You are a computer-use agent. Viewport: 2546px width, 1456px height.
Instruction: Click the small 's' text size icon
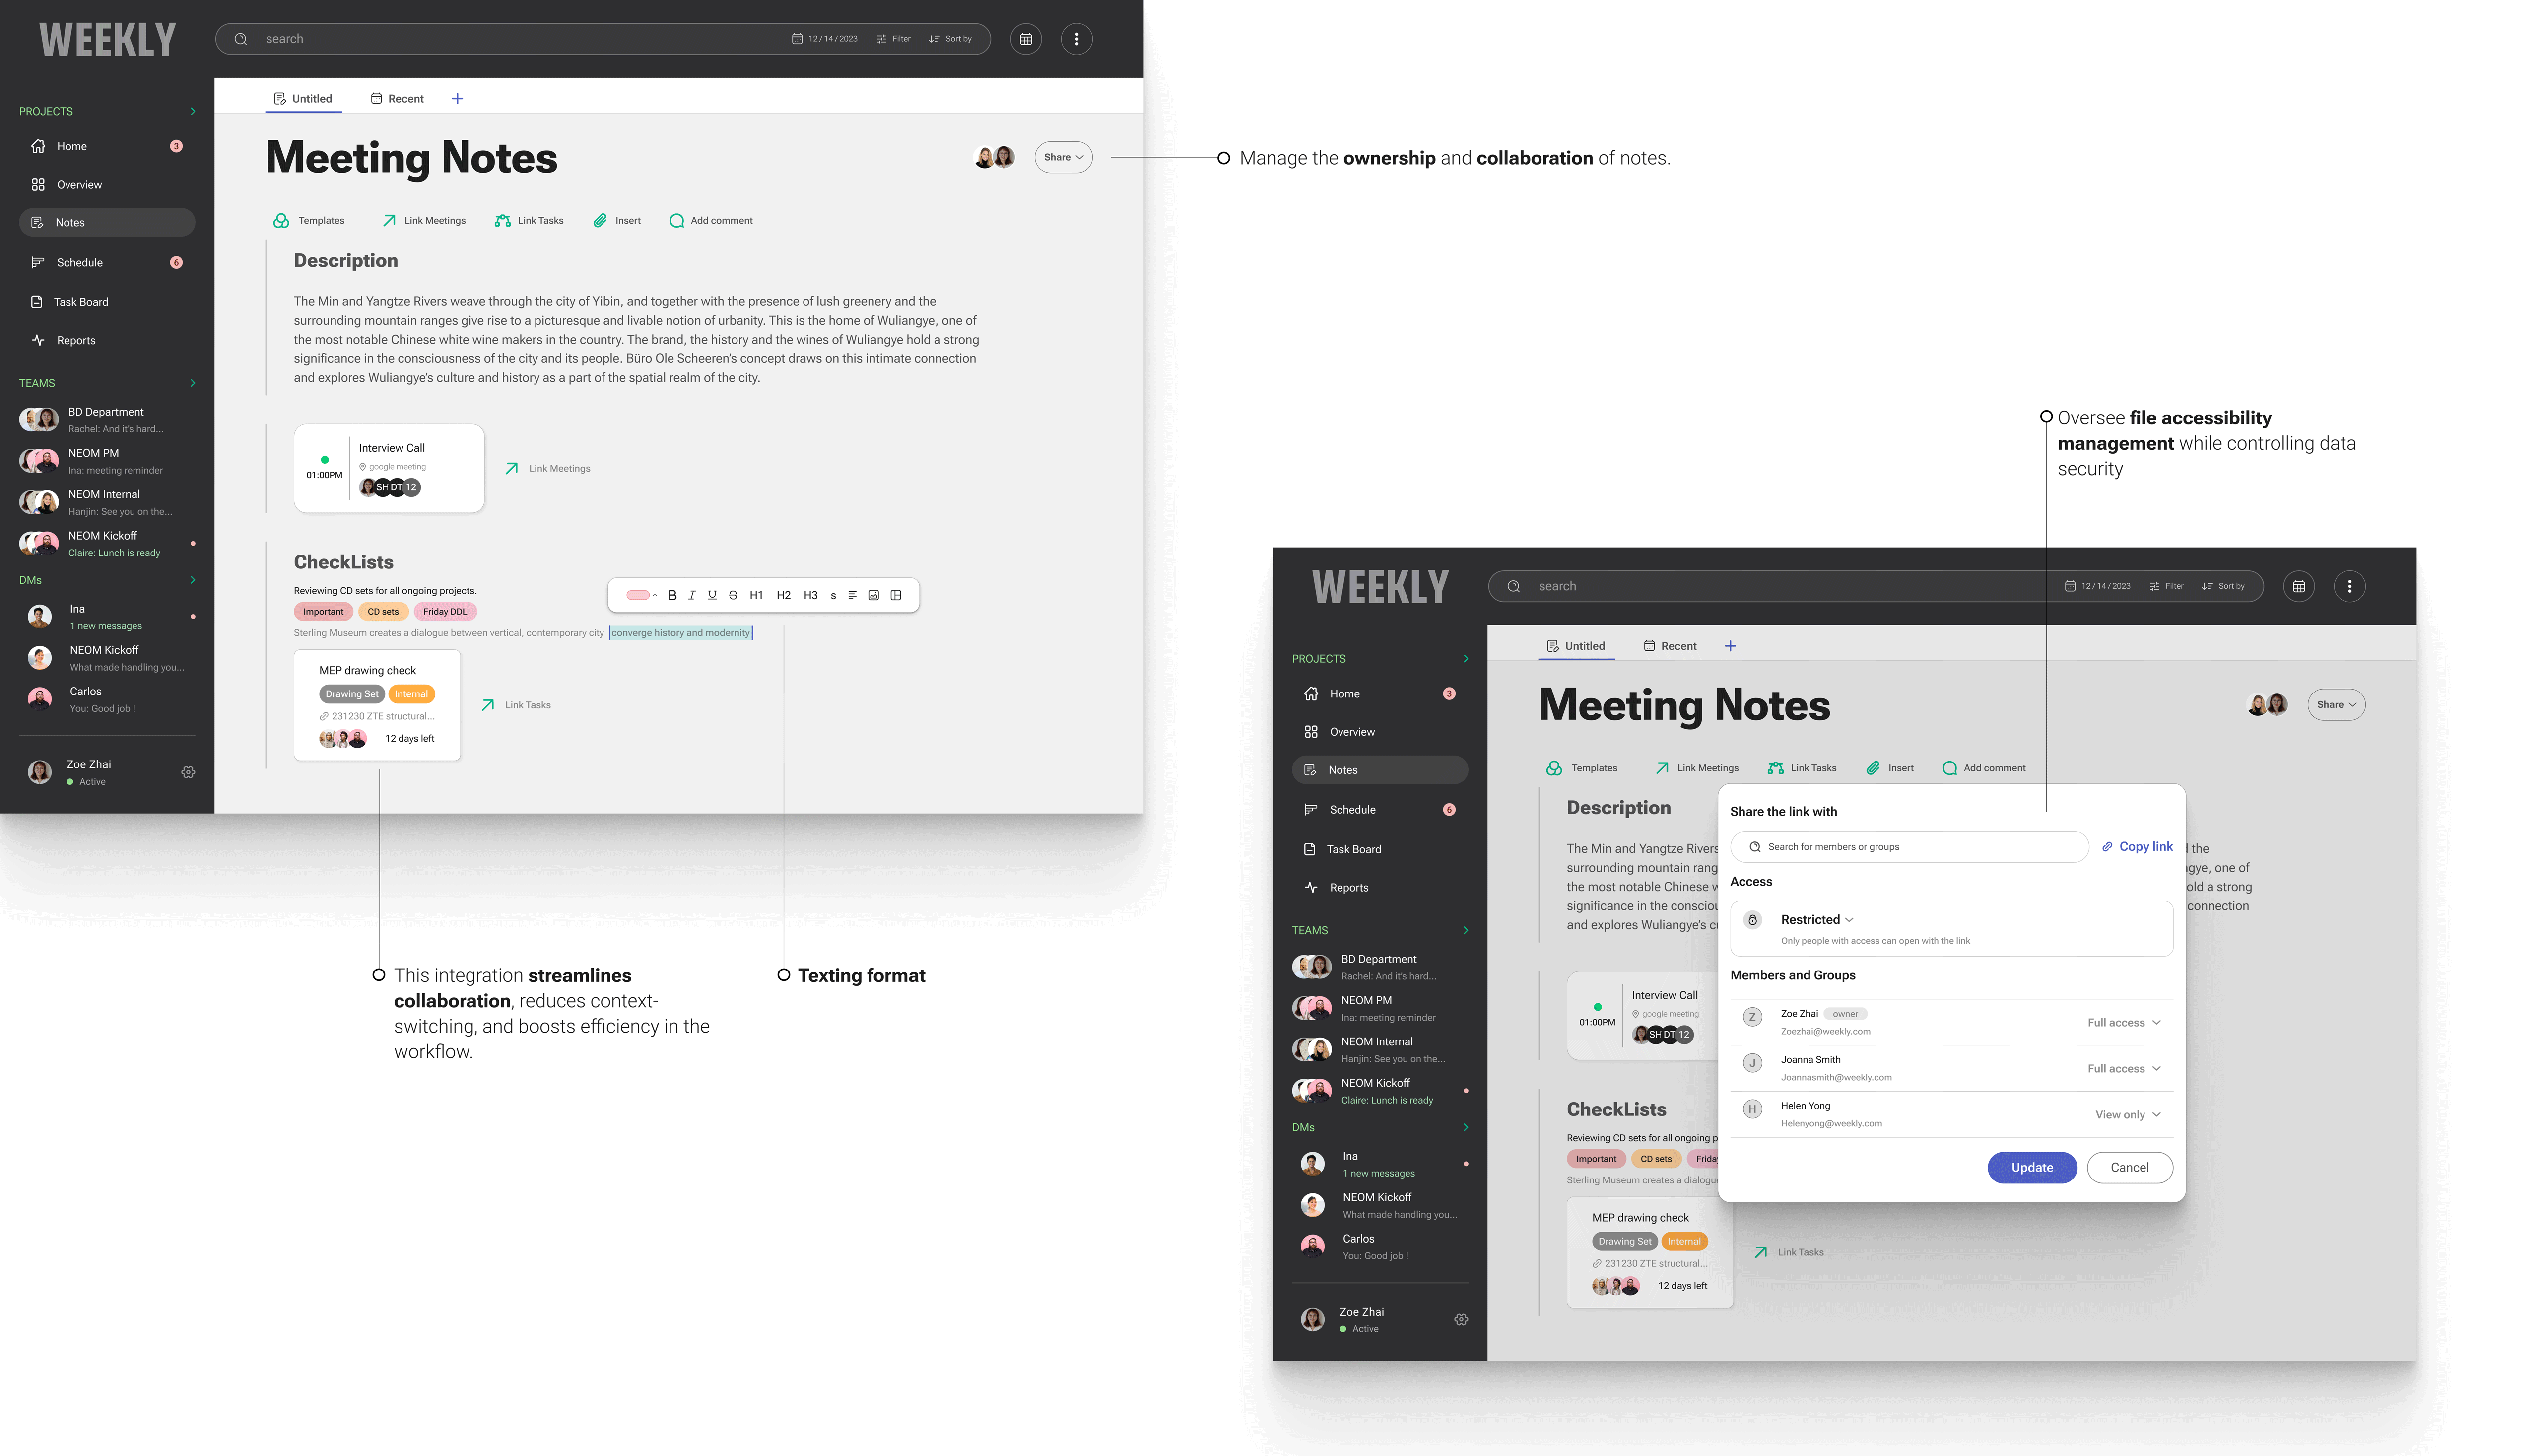[833, 596]
